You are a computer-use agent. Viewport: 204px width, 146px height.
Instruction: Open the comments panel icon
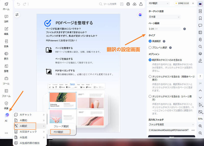200,25
